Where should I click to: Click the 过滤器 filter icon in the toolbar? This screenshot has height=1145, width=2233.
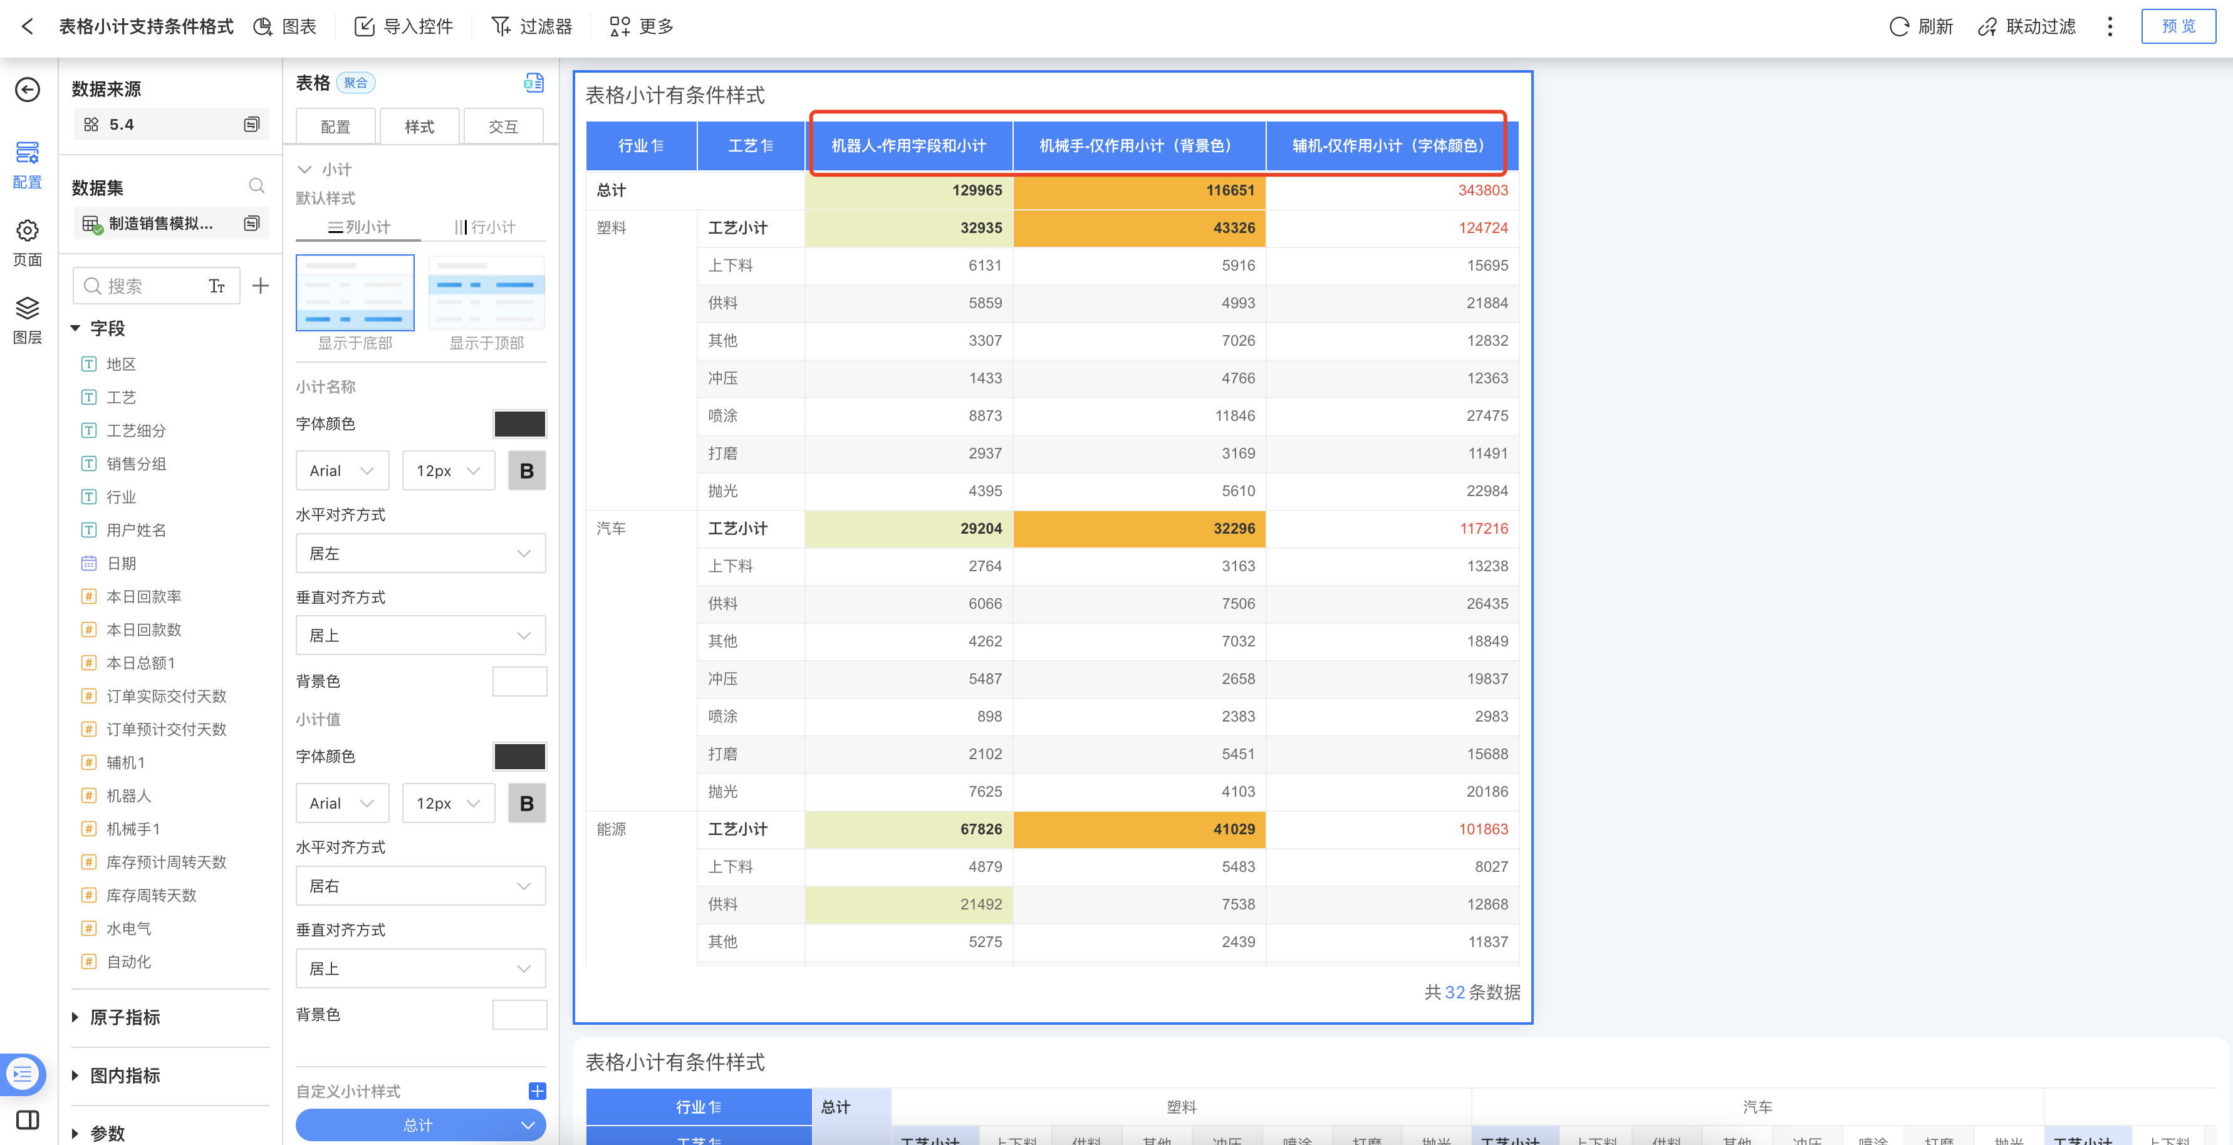(502, 26)
